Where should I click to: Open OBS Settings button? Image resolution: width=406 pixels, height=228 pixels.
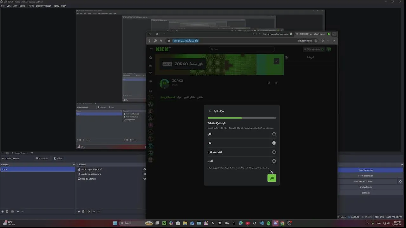coord(366,193)
